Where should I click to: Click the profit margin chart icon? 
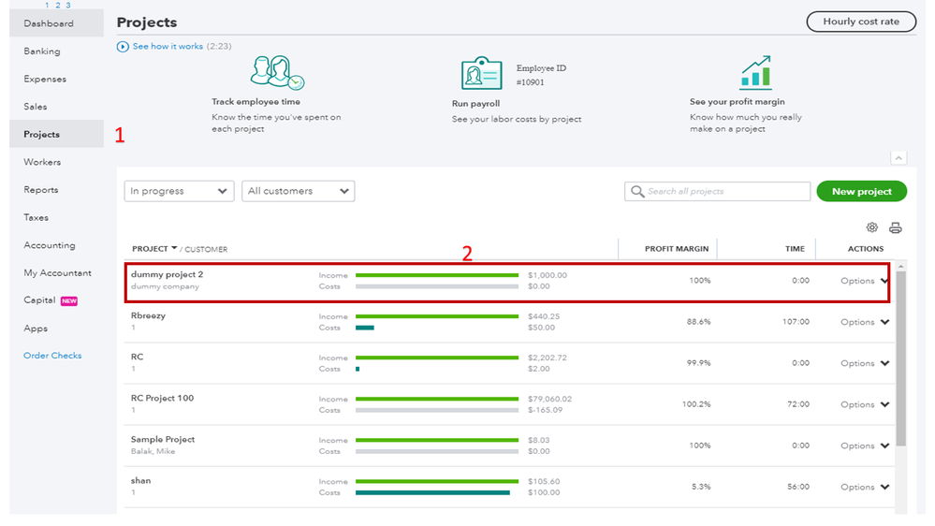[x=755, y=72]
